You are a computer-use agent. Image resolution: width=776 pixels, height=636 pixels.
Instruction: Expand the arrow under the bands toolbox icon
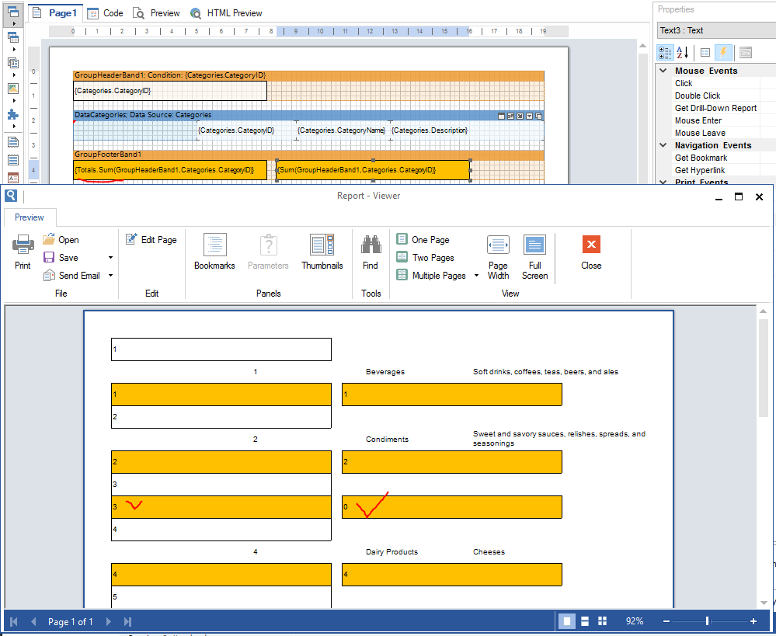14,24
